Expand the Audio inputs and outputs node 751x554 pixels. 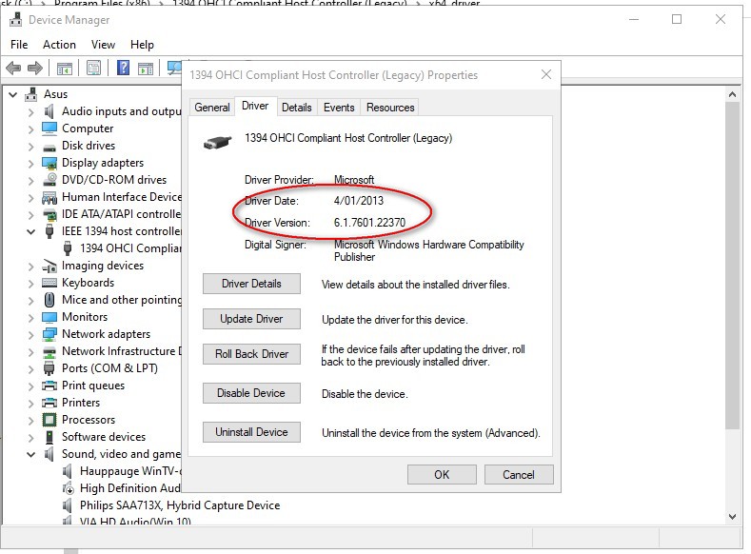pyautogui.click(x=31, y=112)
